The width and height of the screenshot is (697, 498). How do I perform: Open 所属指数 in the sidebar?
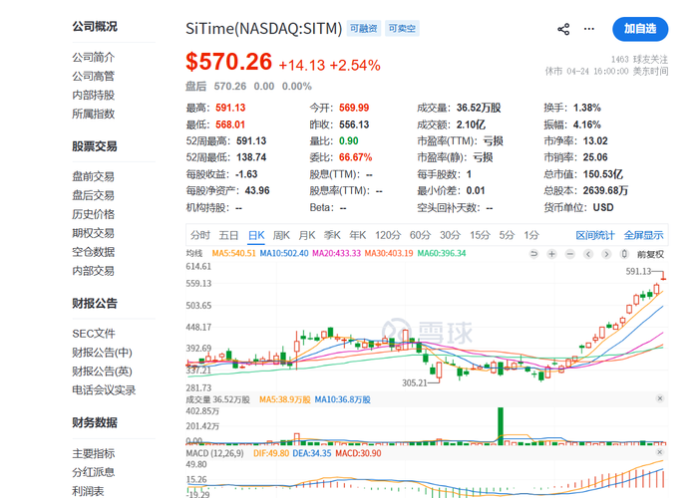click(94, 115)
